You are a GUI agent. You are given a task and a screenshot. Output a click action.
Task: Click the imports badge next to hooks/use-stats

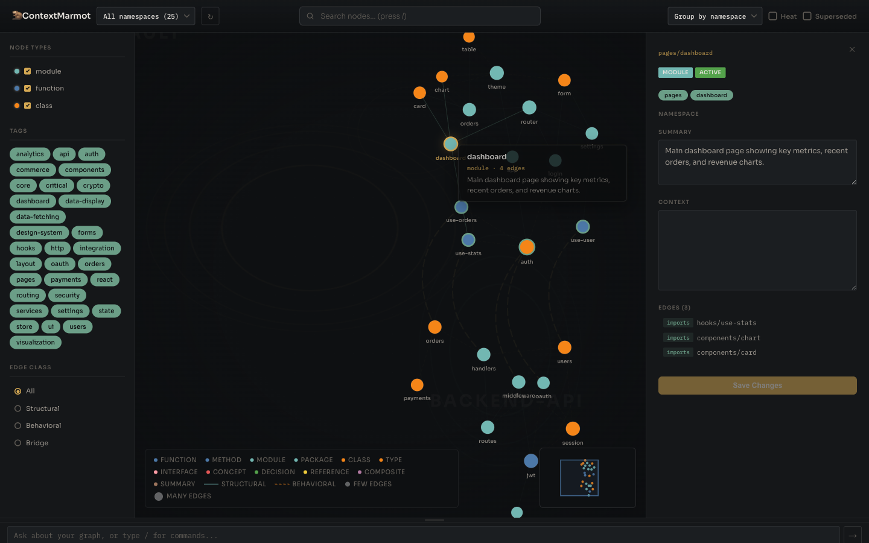(678, 323)
